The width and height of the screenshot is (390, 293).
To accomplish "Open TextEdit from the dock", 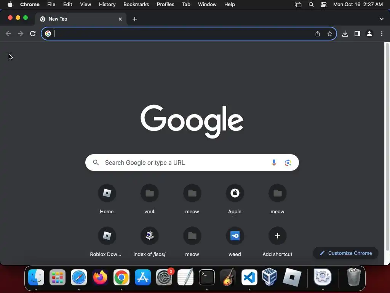I will (185, 277).
